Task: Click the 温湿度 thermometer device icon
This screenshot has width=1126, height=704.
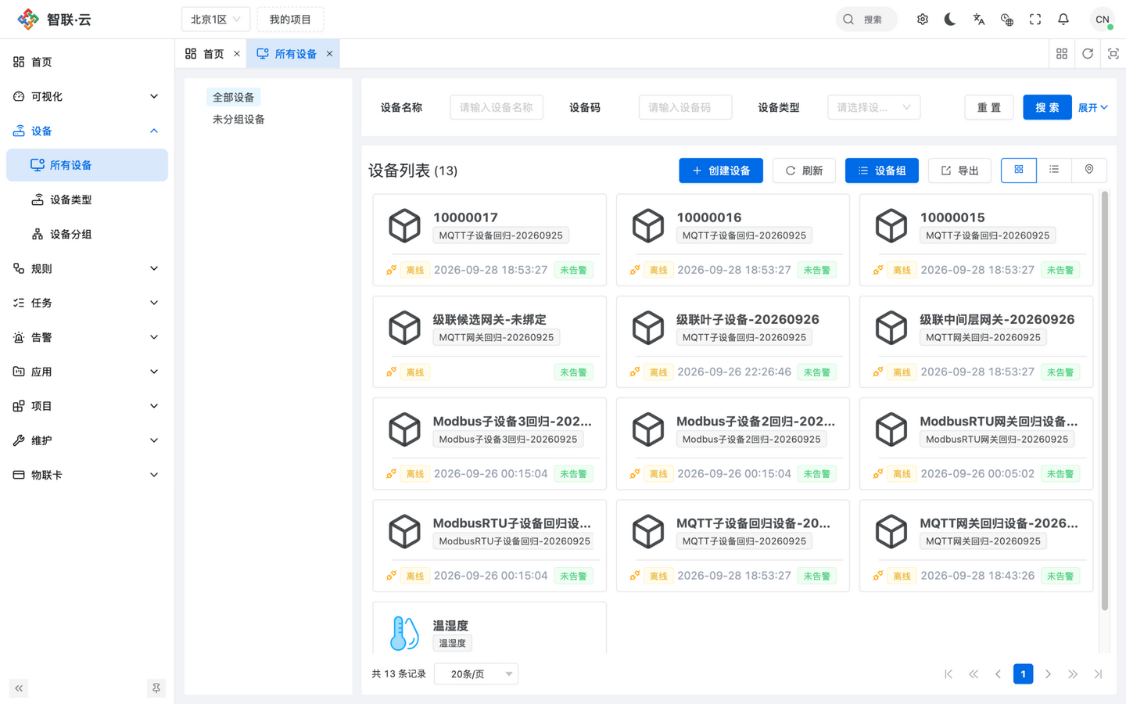Action: click(x=405, y=633)
